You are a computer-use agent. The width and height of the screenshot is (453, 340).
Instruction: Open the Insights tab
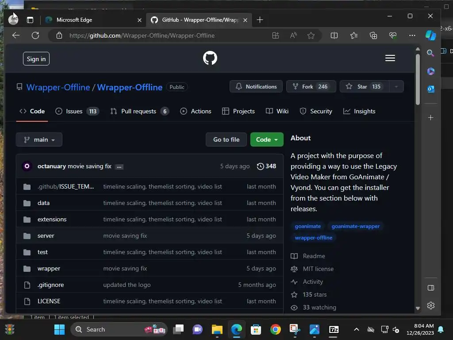[359, 111]
